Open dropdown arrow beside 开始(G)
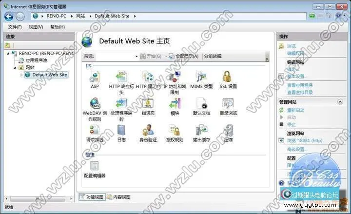351x214 pixels. tap(166, 57)
